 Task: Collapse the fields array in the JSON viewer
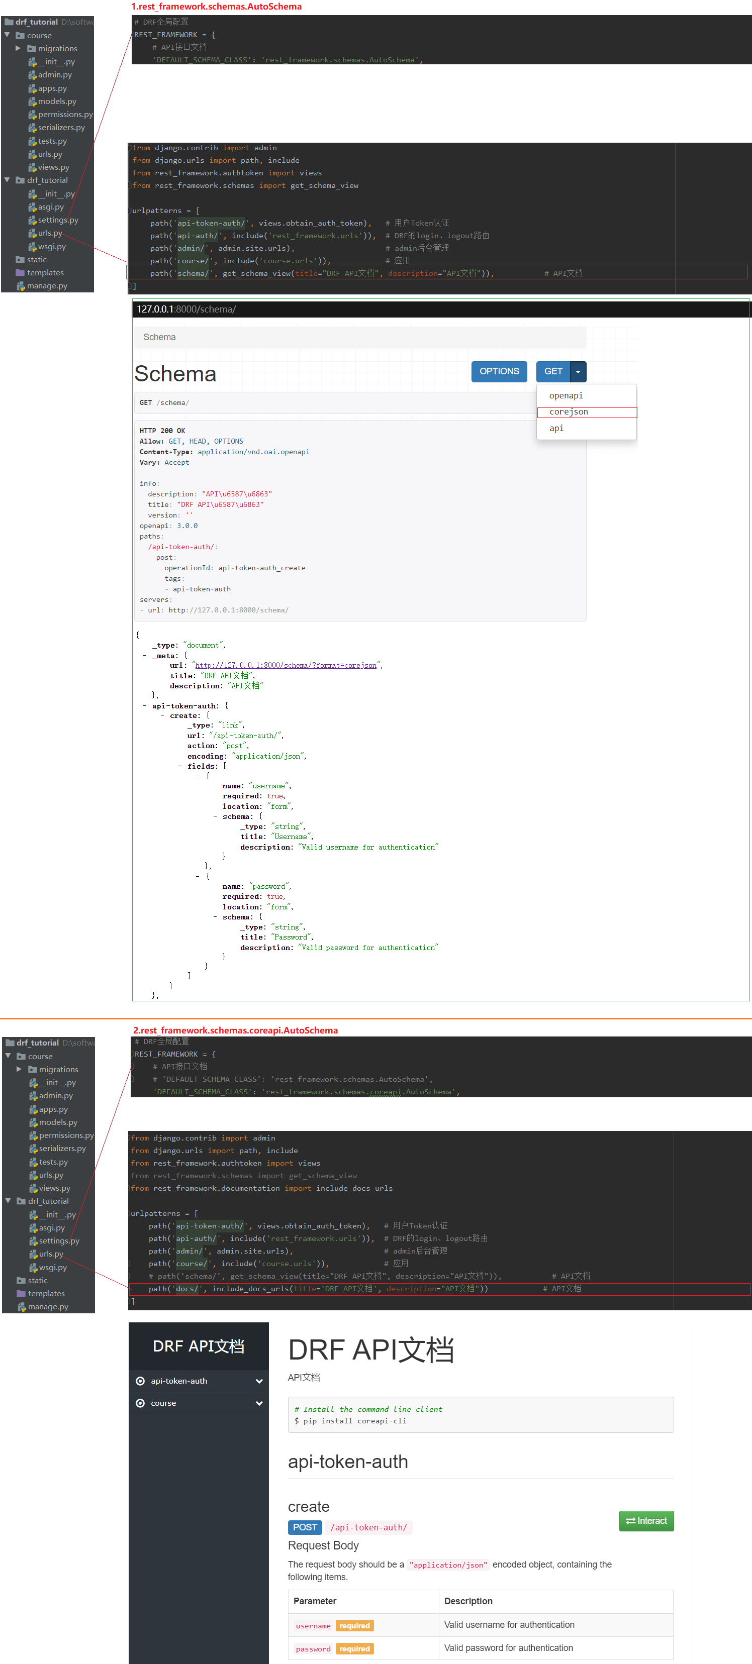click(x=179, y=766)
